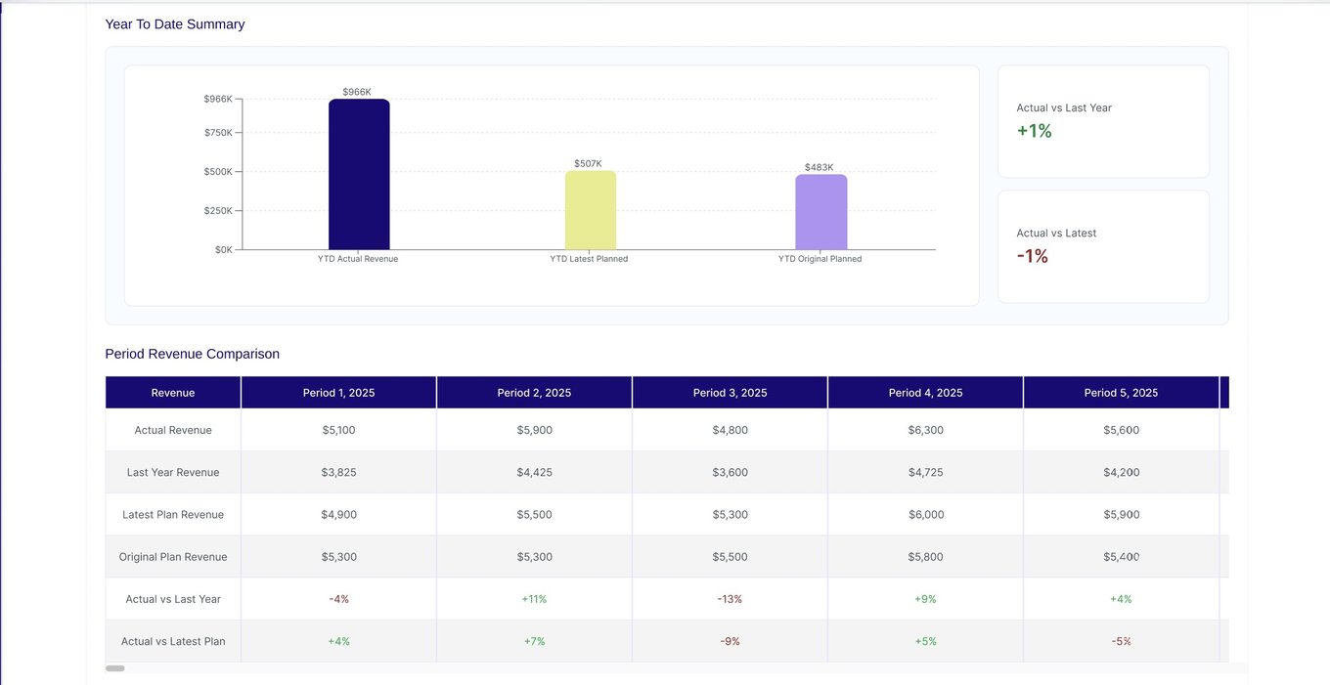Click the $5,900 Latest Plan cell for Period 5
The image size is (1330, 685).
coord(1122,515)
